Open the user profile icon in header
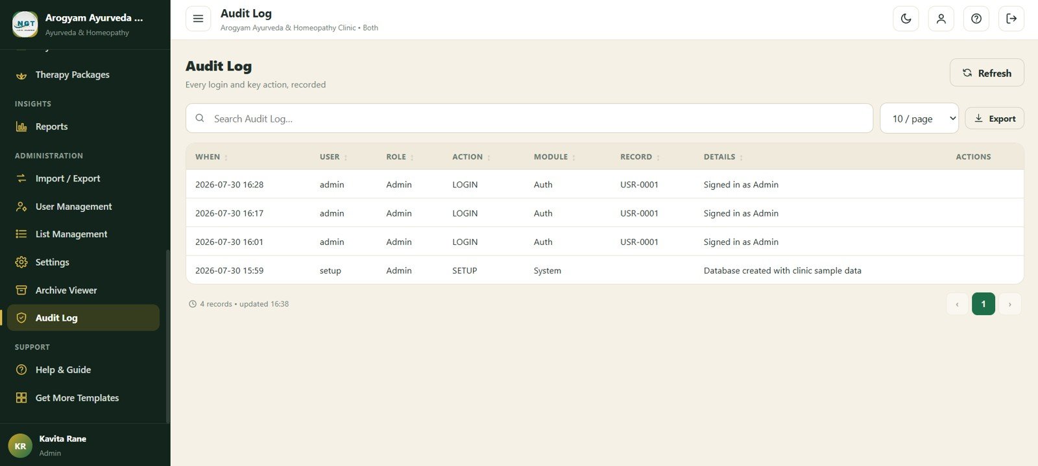The image size is (1038, 466). click(x=941, y=19)
